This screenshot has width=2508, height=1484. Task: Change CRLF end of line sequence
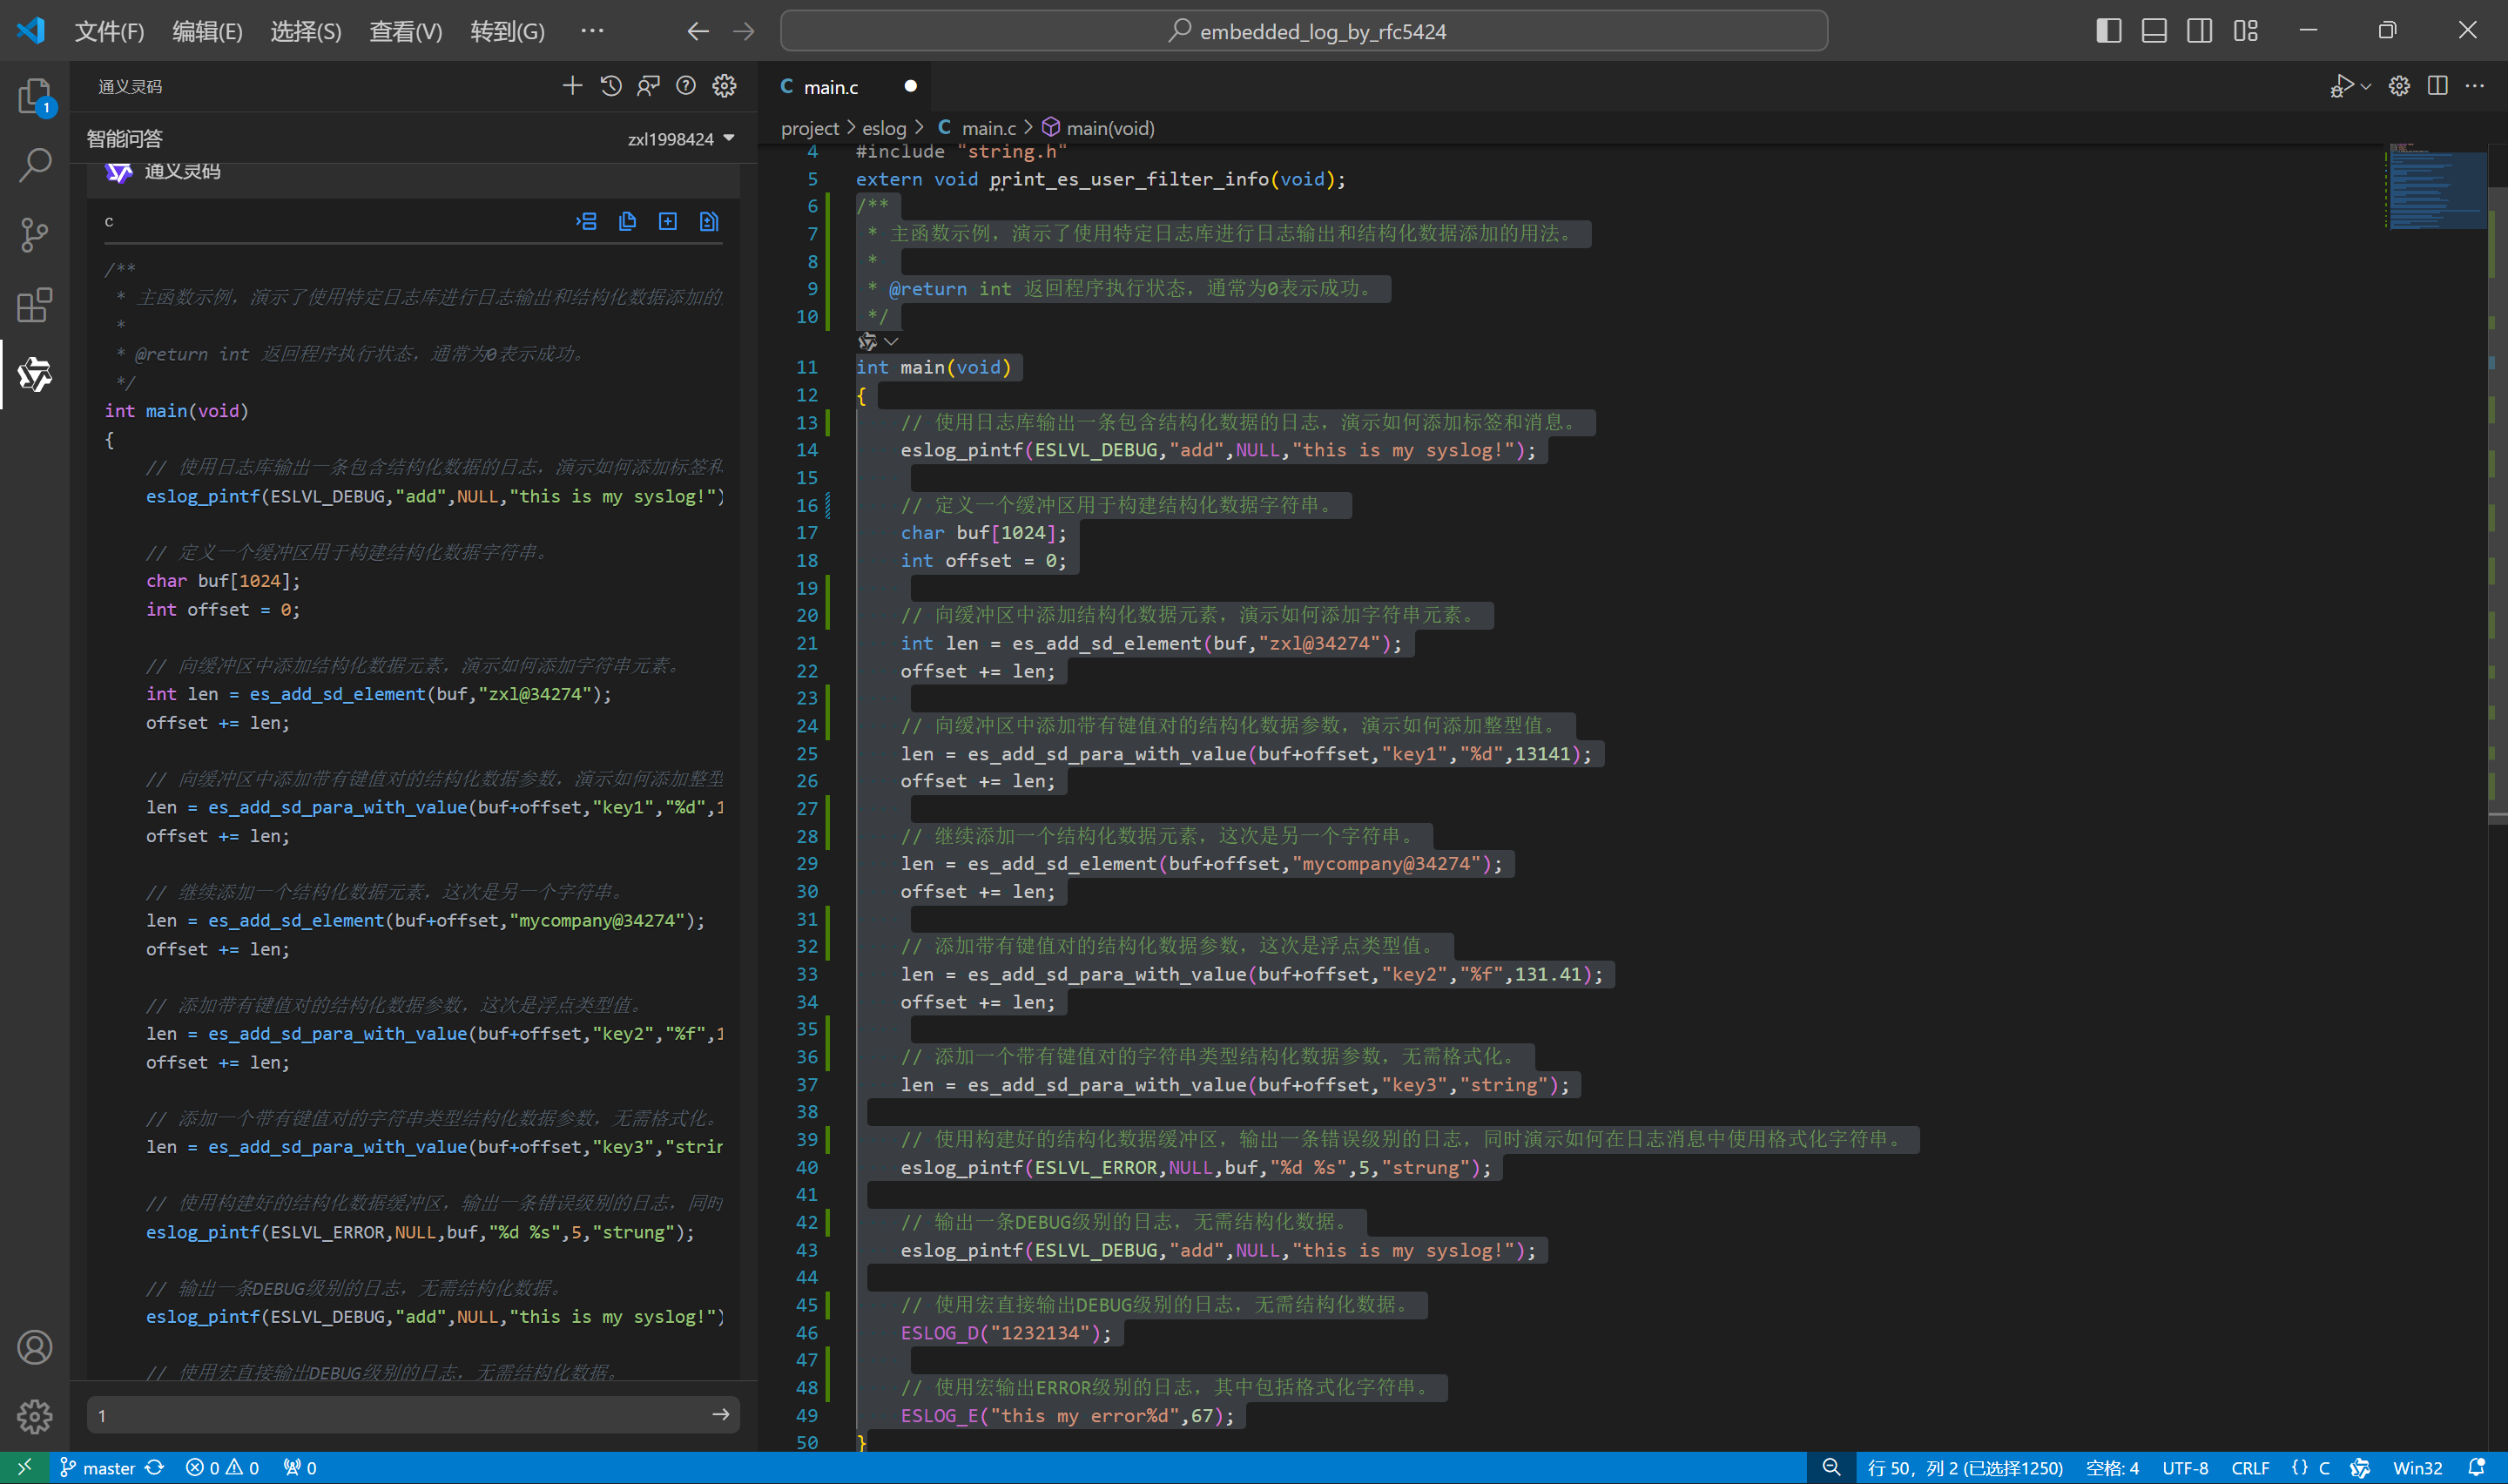[x=2250, y=1467]
